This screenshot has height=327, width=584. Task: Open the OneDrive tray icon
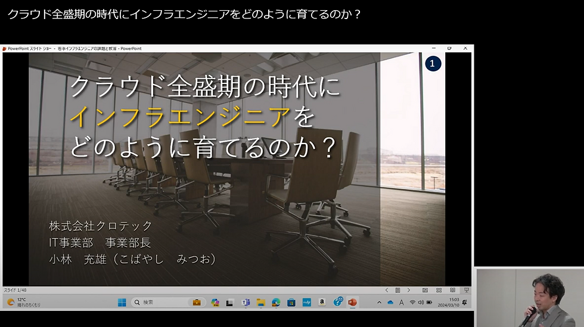pos(390,303)
